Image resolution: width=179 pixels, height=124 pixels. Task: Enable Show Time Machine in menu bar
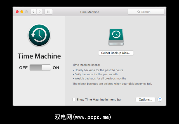(x=74, y=99)
